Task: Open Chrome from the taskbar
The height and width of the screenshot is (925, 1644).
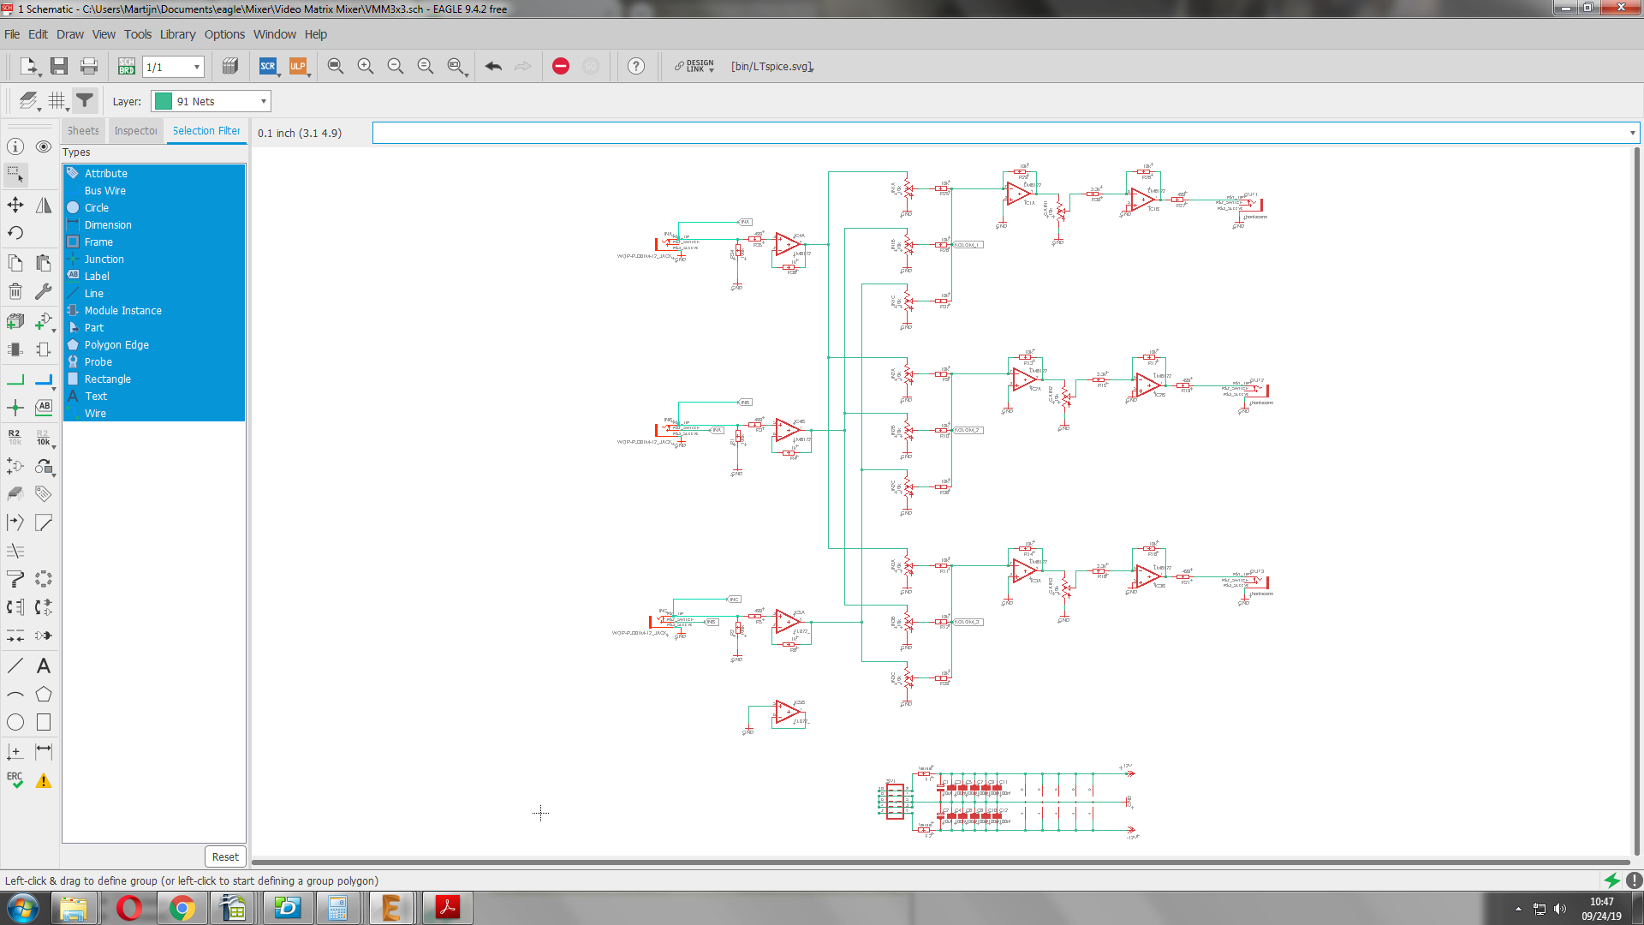Action: click(182, 908)
